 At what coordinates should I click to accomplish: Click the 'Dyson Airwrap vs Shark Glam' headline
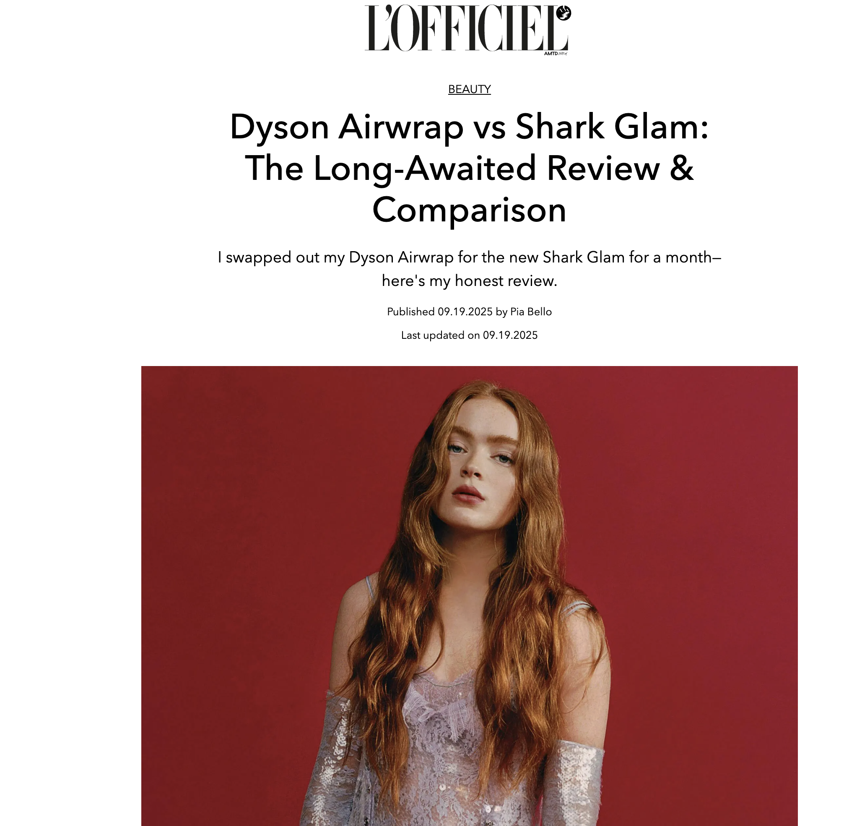click(x=469, y=127)
